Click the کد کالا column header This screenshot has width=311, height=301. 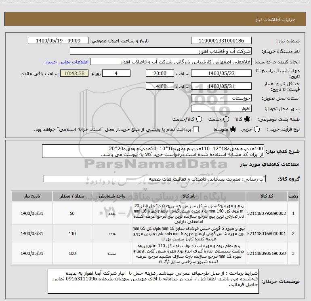coord(267,196)
